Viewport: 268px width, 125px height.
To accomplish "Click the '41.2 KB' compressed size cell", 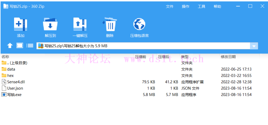I will [x=172, y=82].
